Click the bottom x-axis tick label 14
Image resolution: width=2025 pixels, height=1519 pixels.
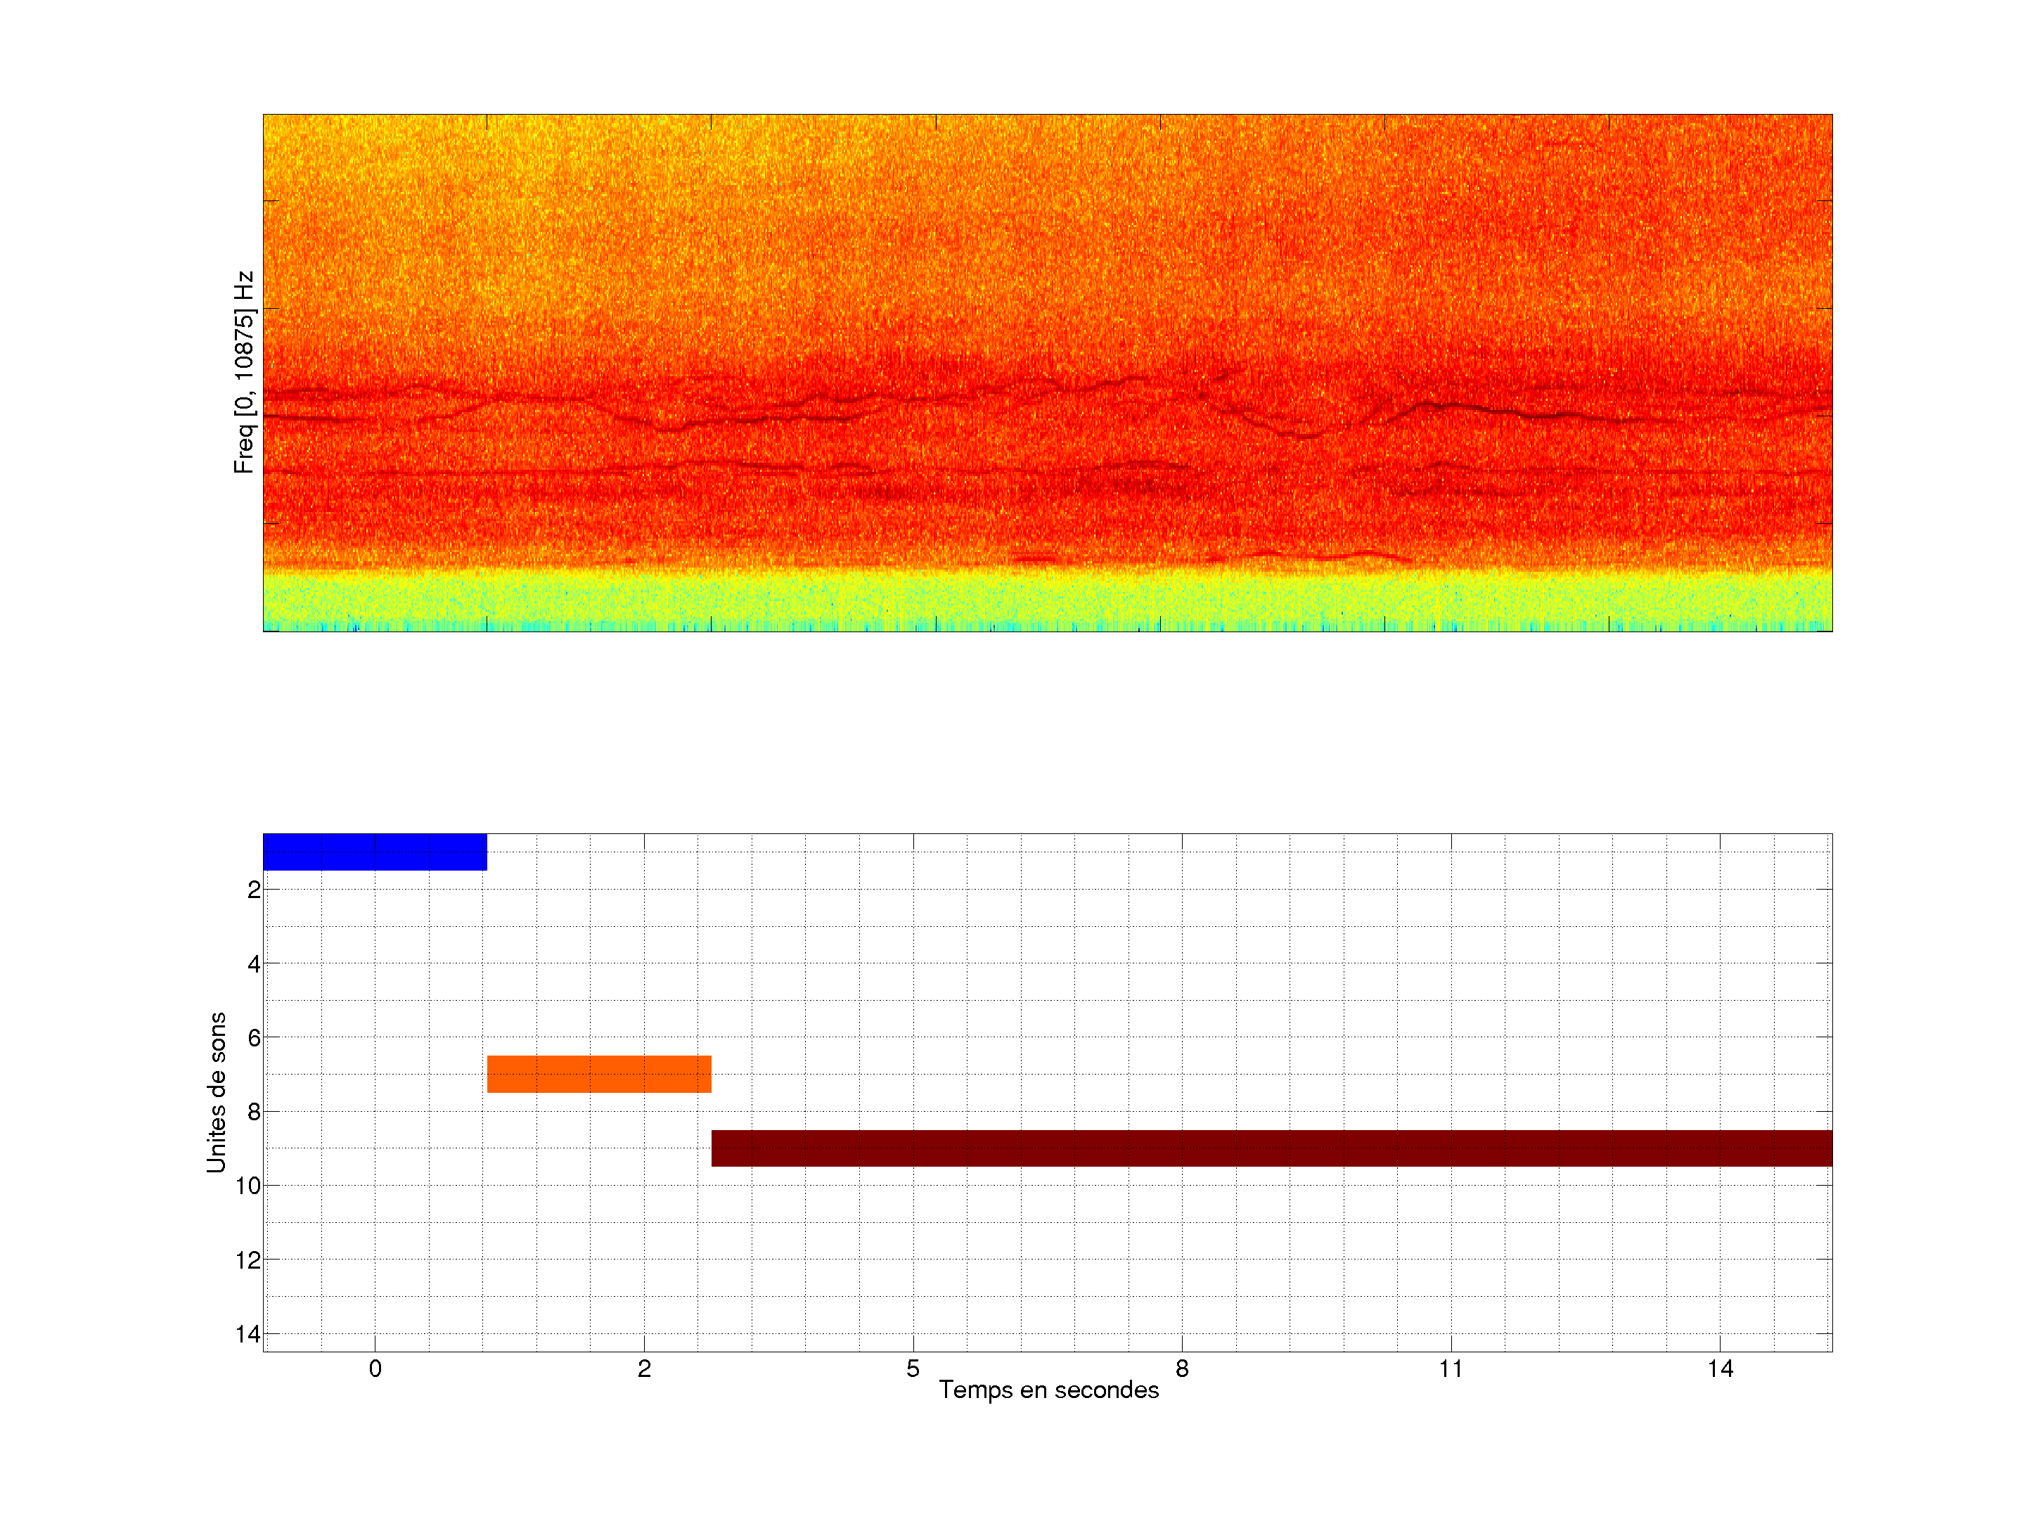1720,1369
